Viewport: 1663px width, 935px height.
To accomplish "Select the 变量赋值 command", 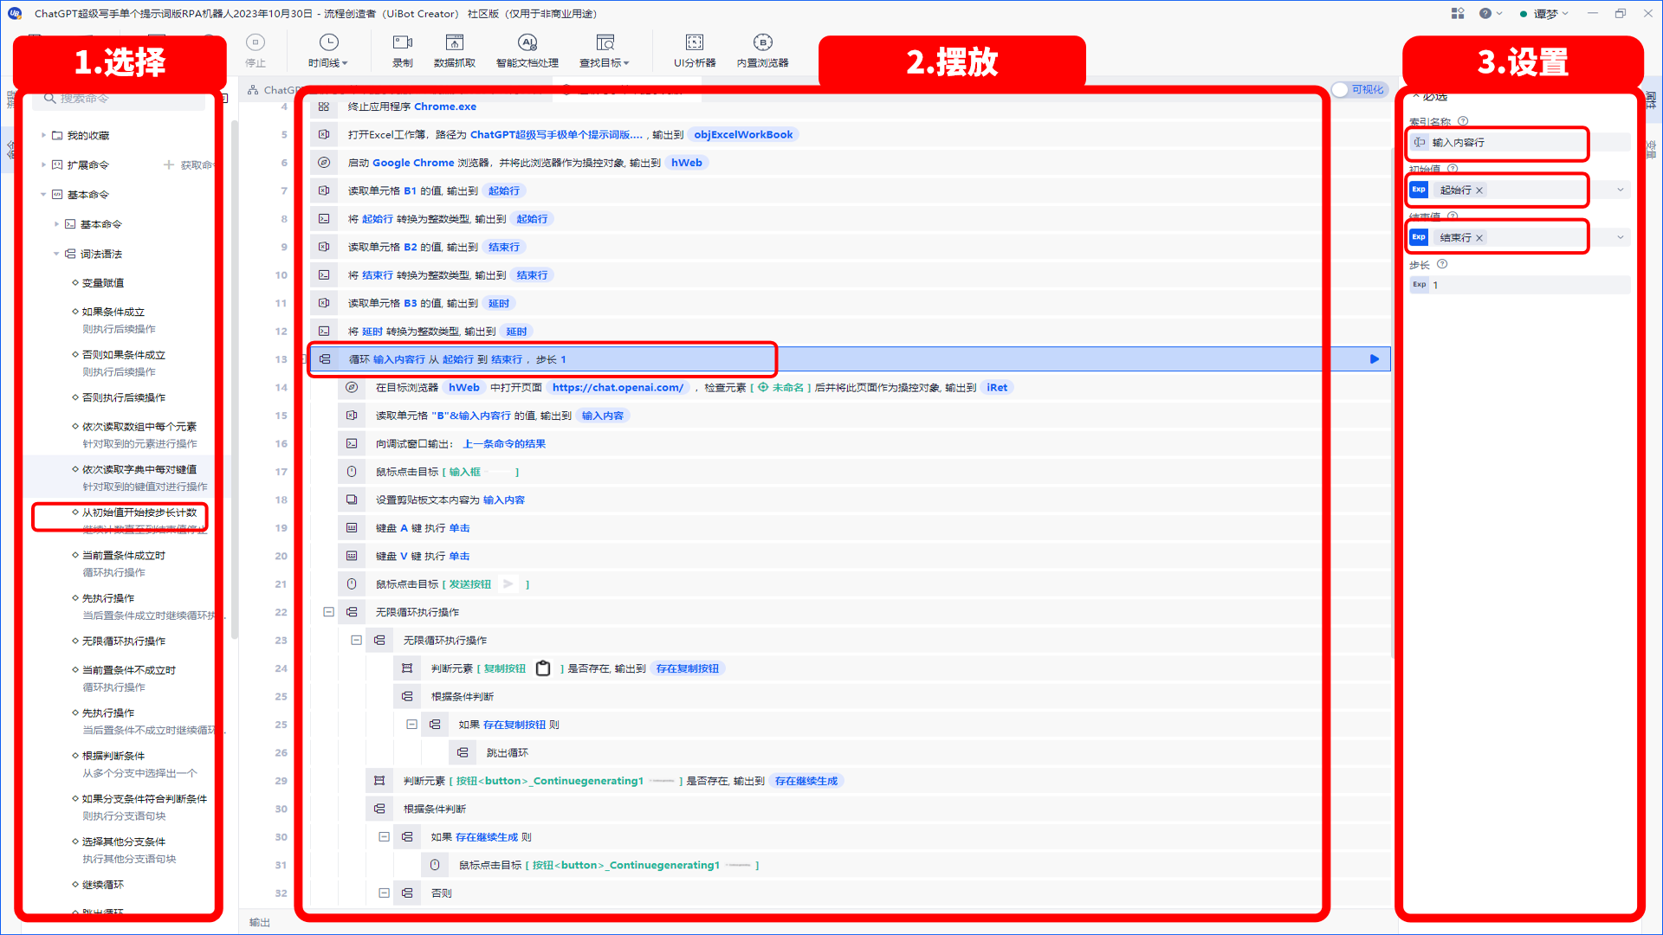I will (x=103, y=283).
